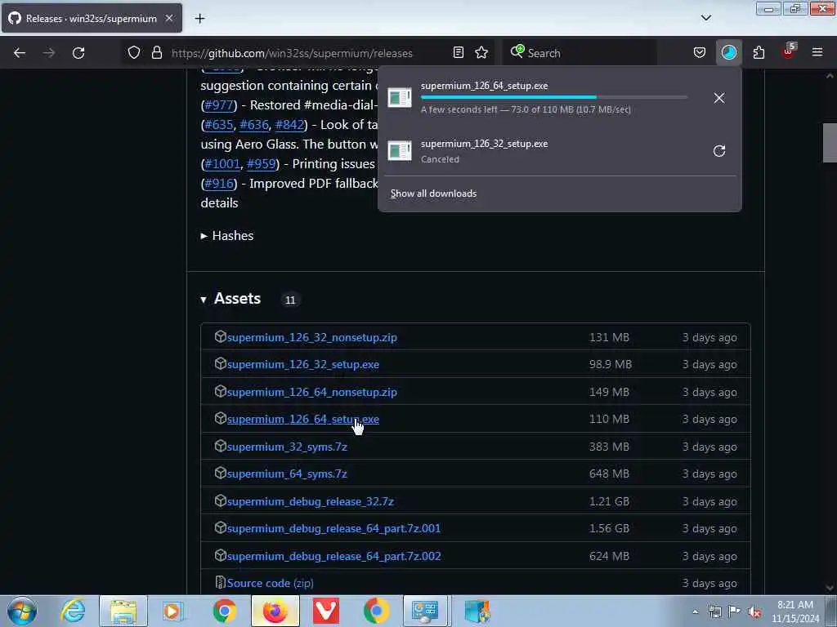The image size is (837, 627).
Task: Open Action Center flag tray icon
Action: pos(735,611)
